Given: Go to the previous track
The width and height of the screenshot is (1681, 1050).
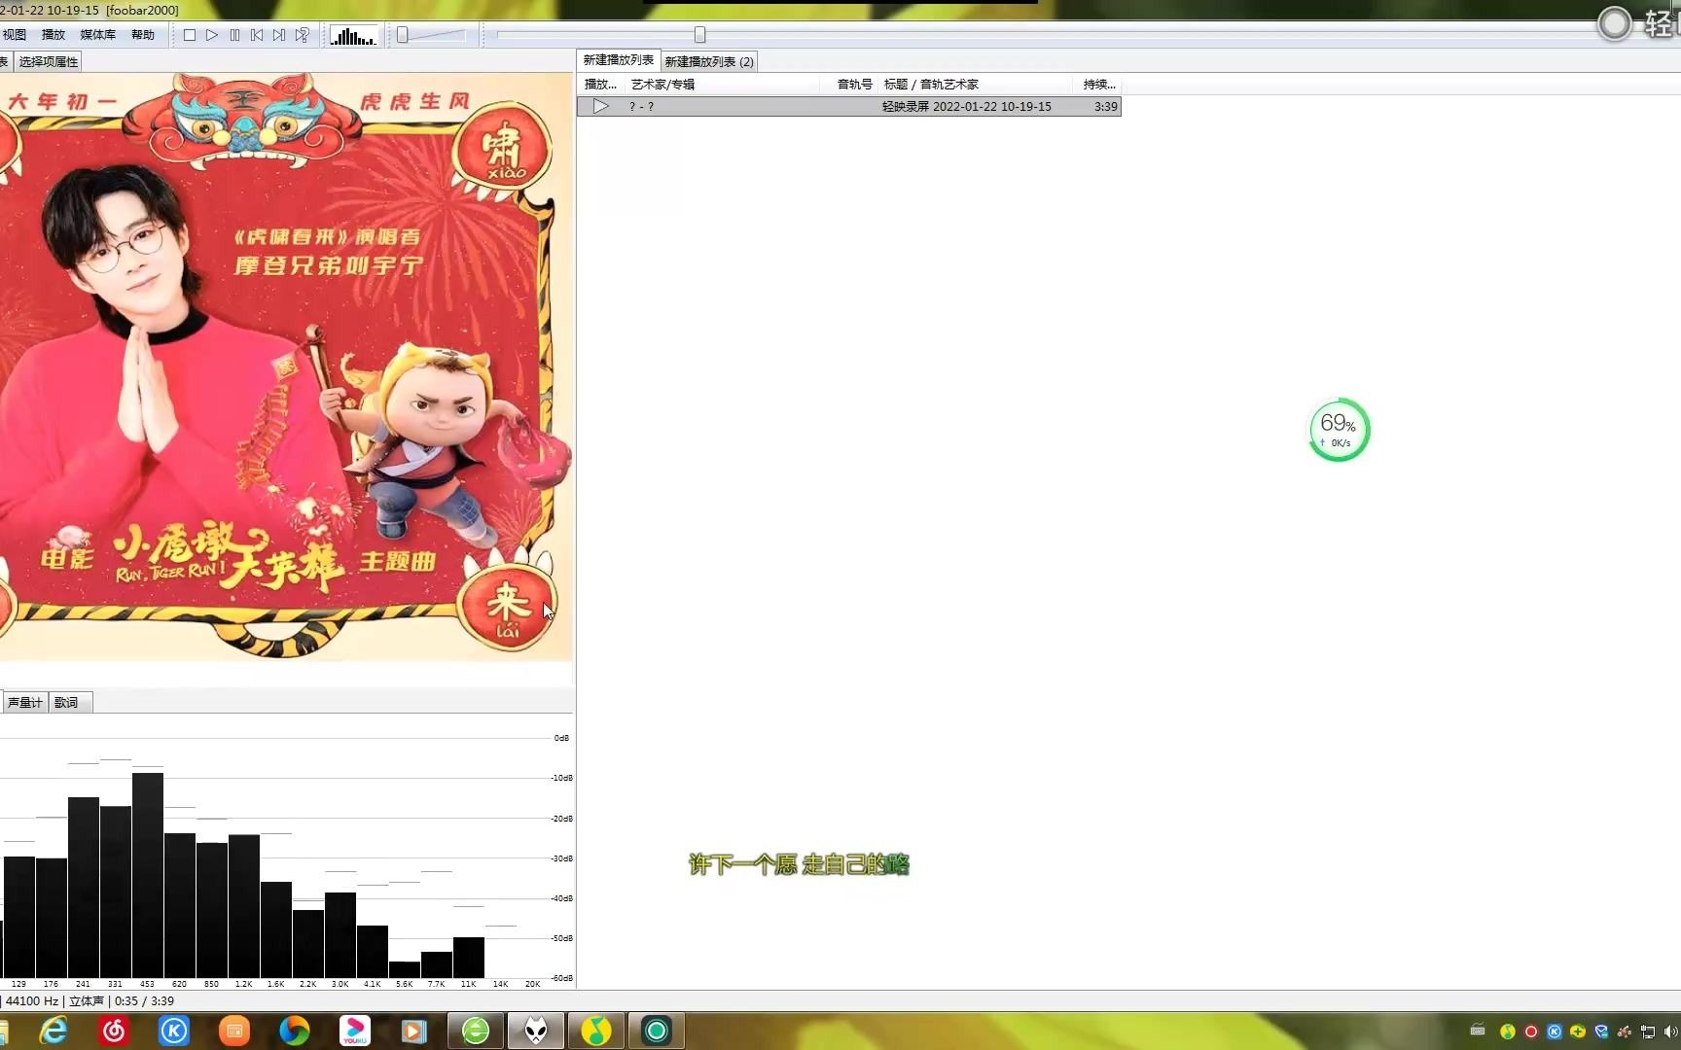Looking at the screenshot, I should click(257, 35).
